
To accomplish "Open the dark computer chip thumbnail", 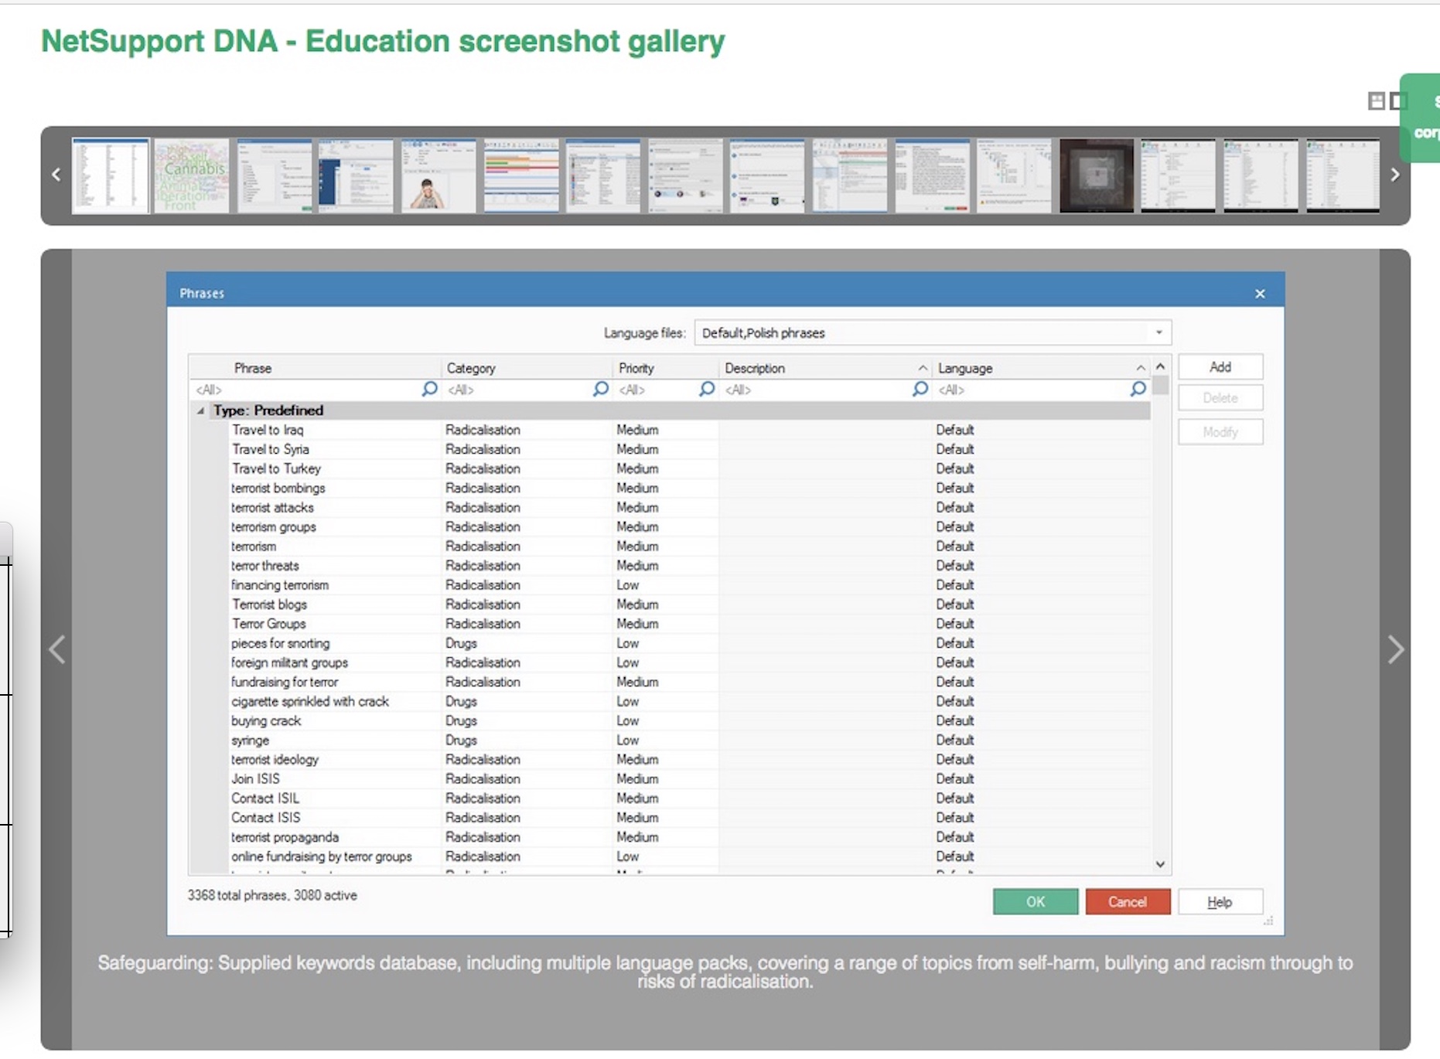I will point(1097,175).
